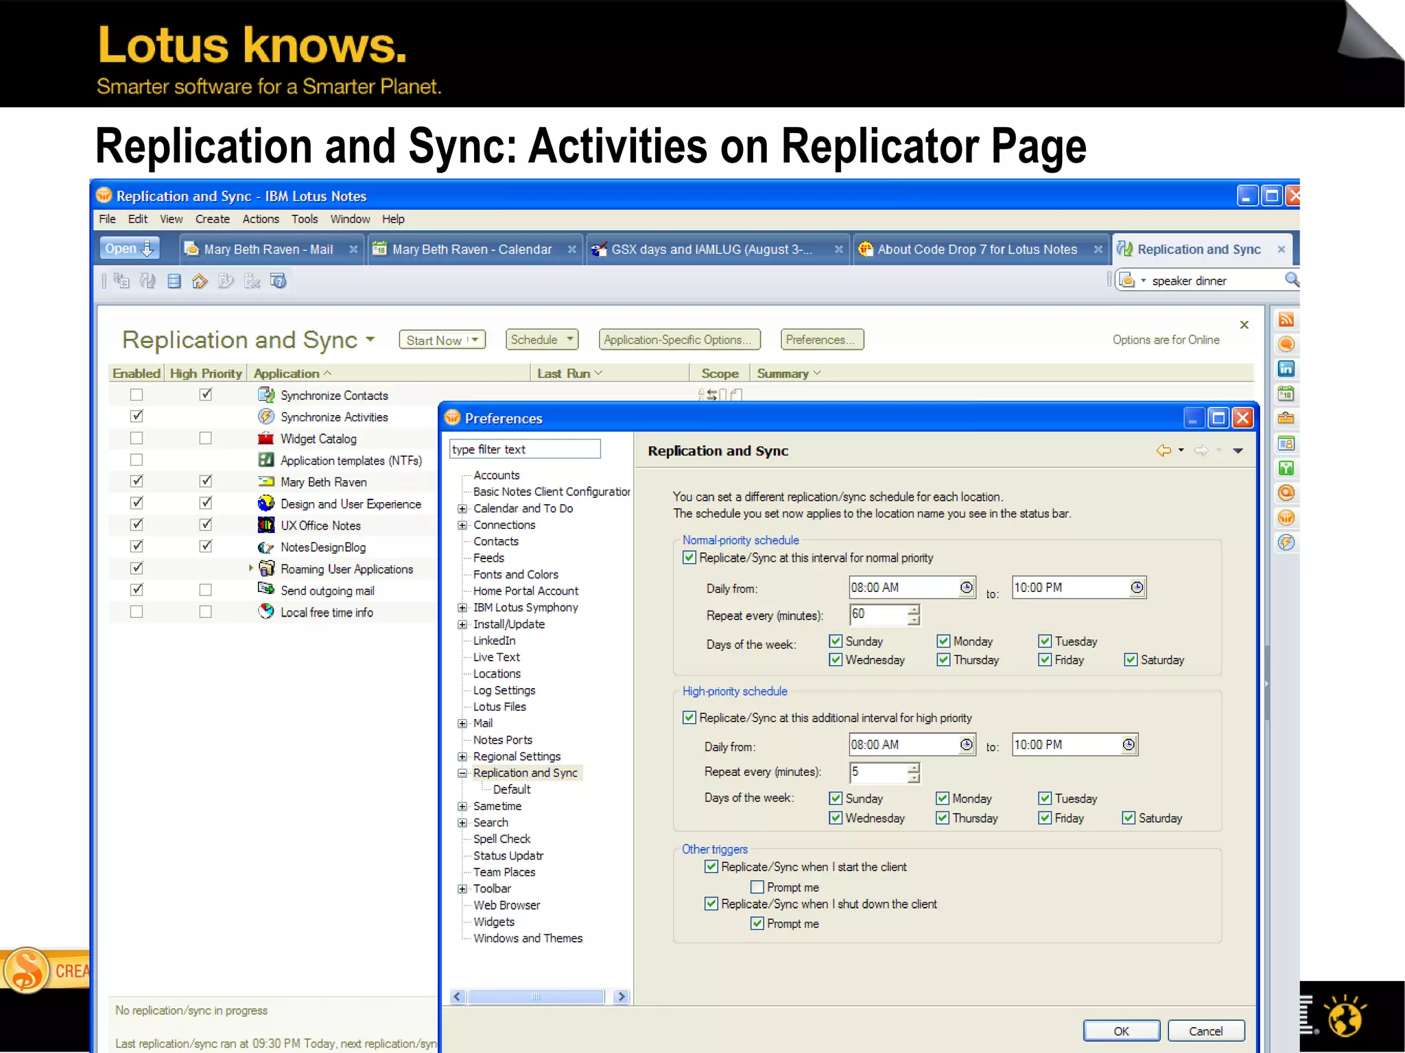Viewport: 1405px width, 1053px height.
Task: Select Default under Replication and Sync
Action: (x=512, y=790)
